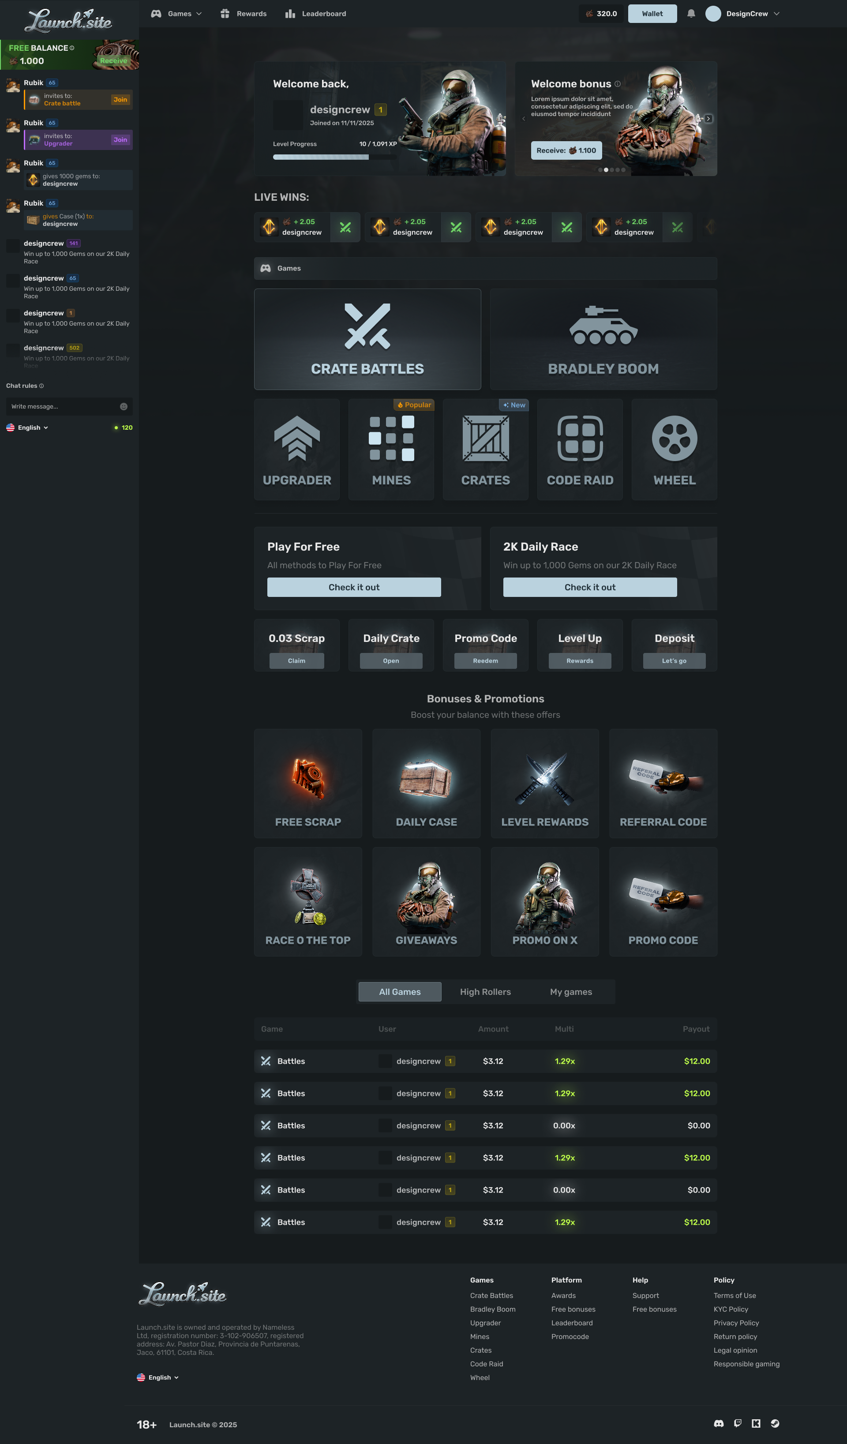The height and width of the screenshot is (1444, 847).
Task: Go to next welcome bonus slide
Action: [708, 119]
